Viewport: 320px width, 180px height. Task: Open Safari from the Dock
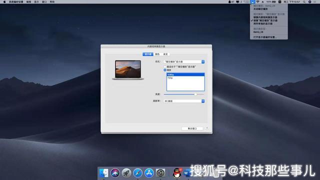(x=138, y=173)
